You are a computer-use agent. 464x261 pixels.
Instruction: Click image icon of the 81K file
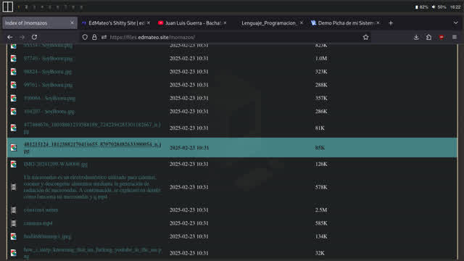14,128
